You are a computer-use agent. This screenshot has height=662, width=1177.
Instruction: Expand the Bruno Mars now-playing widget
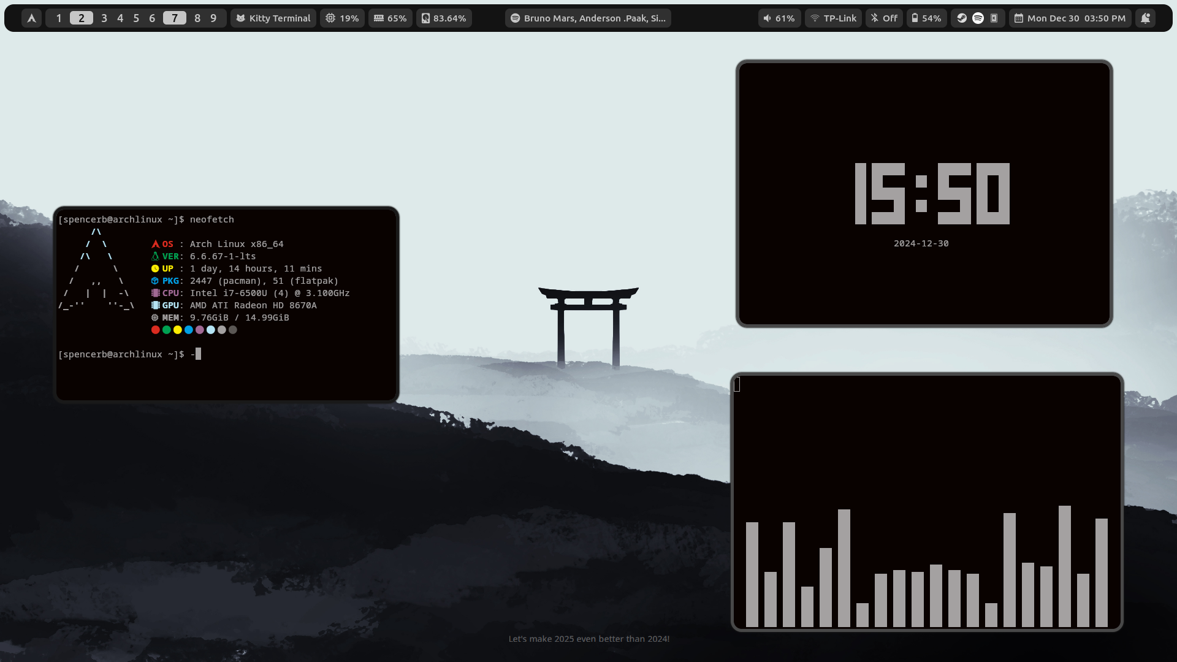point(587,18)
